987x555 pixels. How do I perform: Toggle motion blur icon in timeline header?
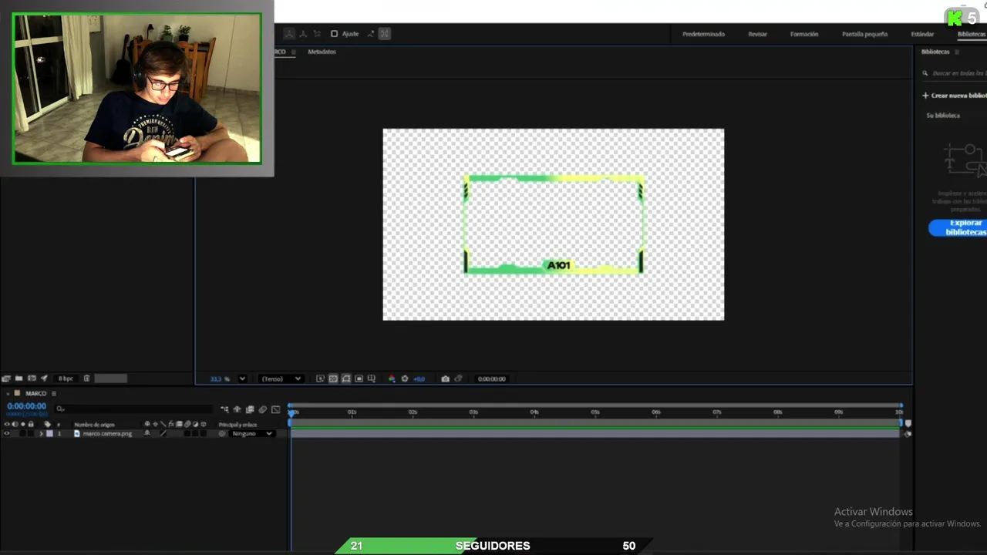point(262,409)
